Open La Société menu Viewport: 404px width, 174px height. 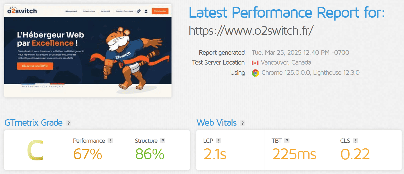(x=106, y=11)
